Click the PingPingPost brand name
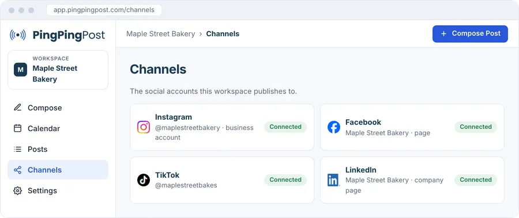Image resolution: width=519 pixels, height=218 pixels. pyautogui.click(x=69, y=35)
